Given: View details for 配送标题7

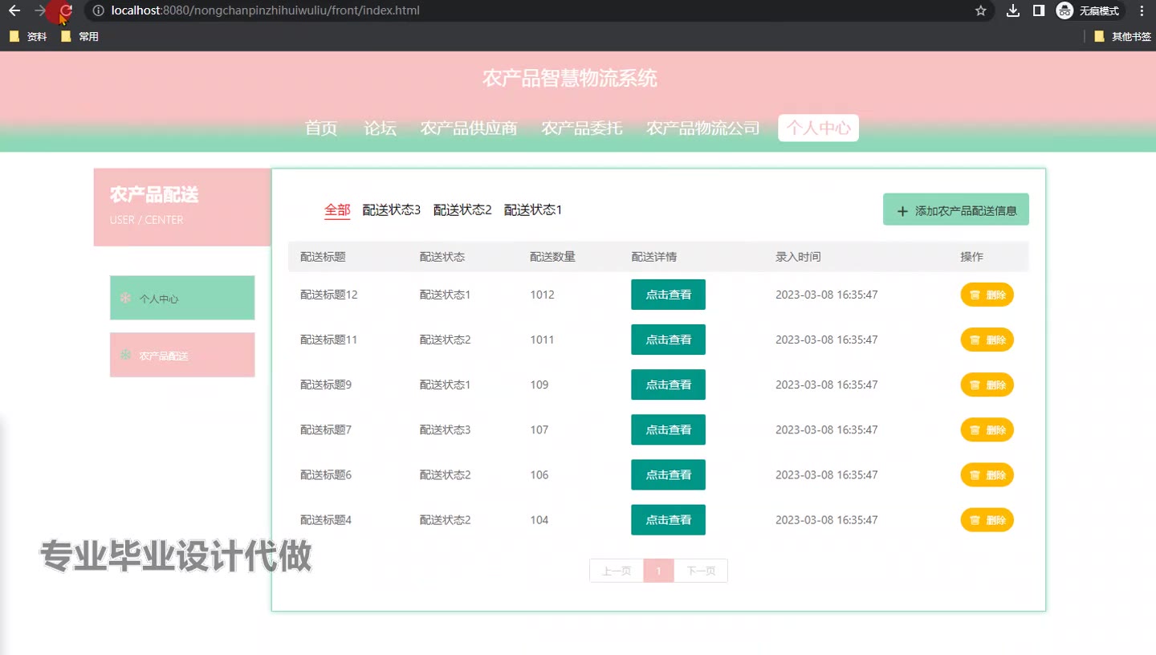Looking at the screenshot, I should [669, 429].
